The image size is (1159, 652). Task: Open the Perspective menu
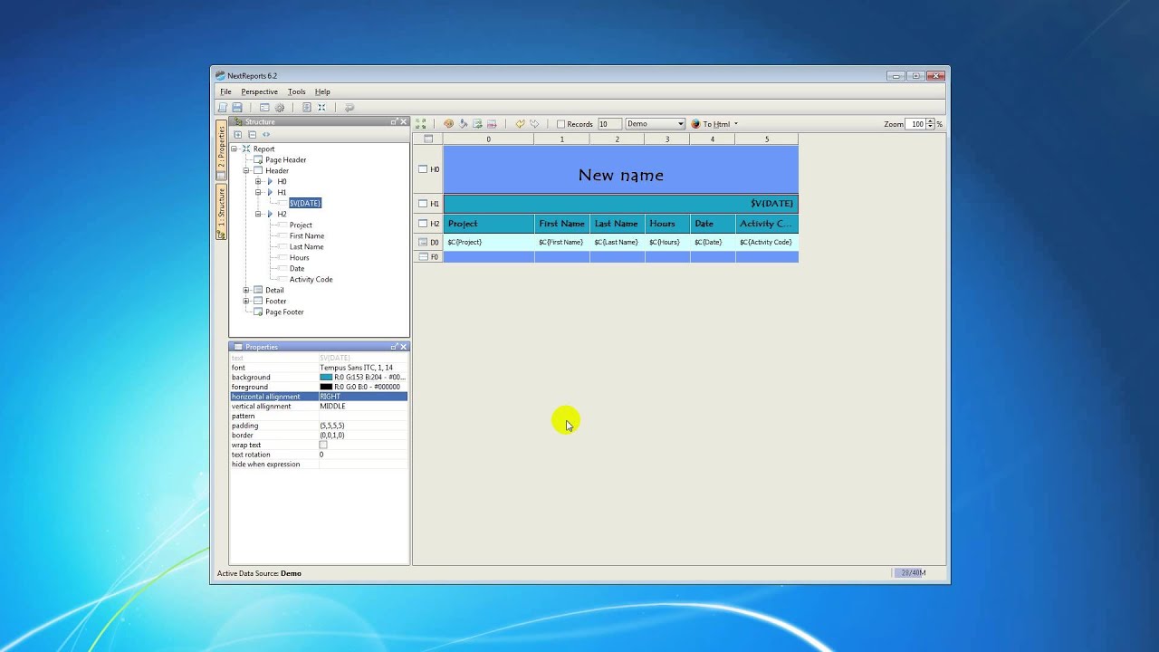(259, 91)
